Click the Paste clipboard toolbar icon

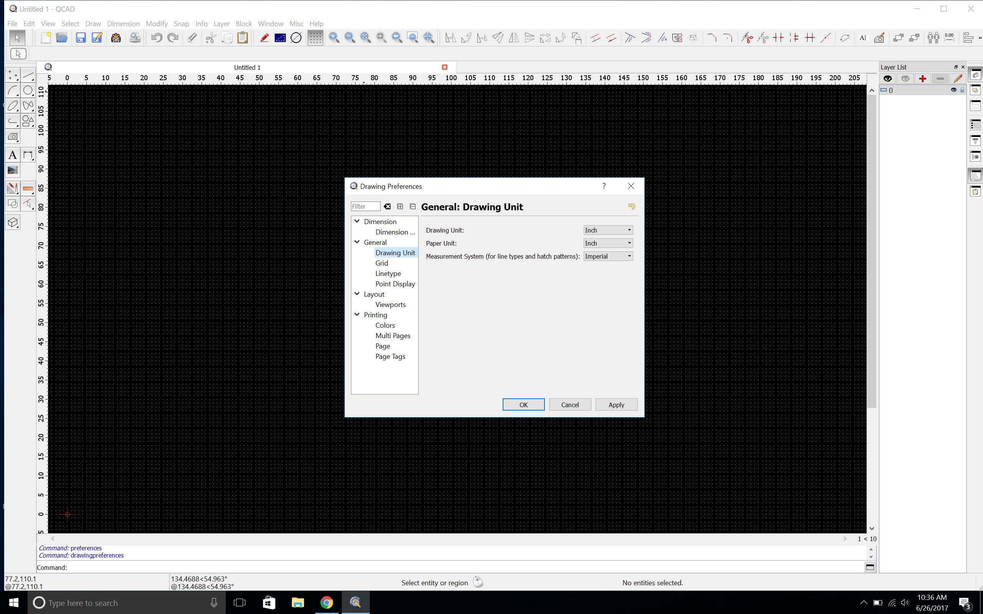click(243, 38)
